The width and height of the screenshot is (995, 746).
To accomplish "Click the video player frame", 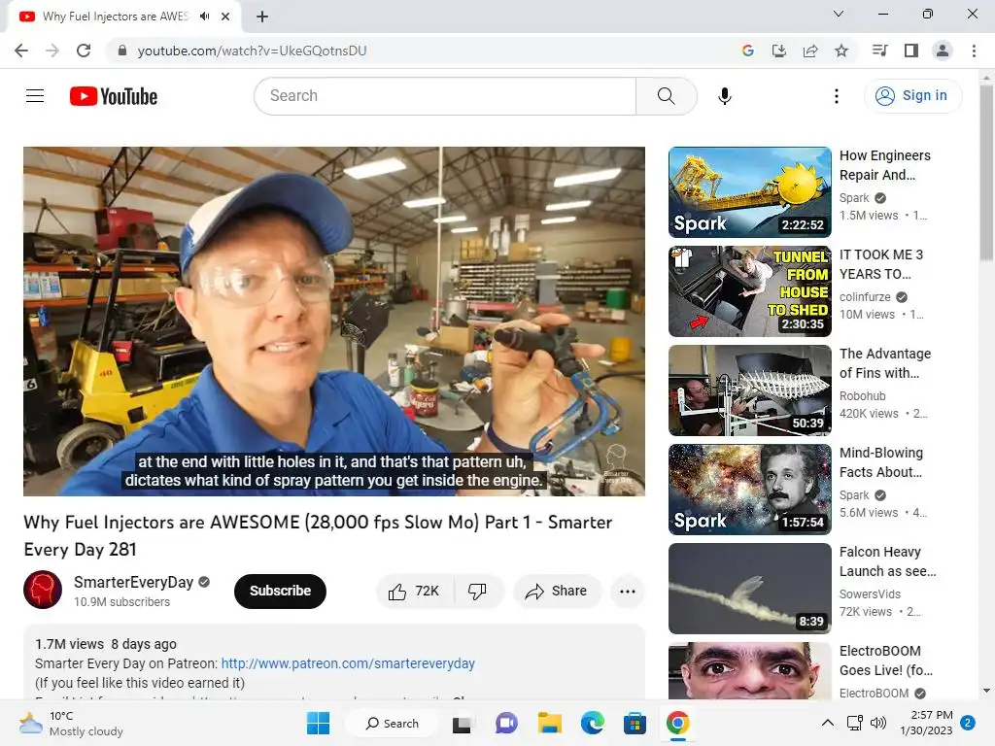I will pos(334,321).
